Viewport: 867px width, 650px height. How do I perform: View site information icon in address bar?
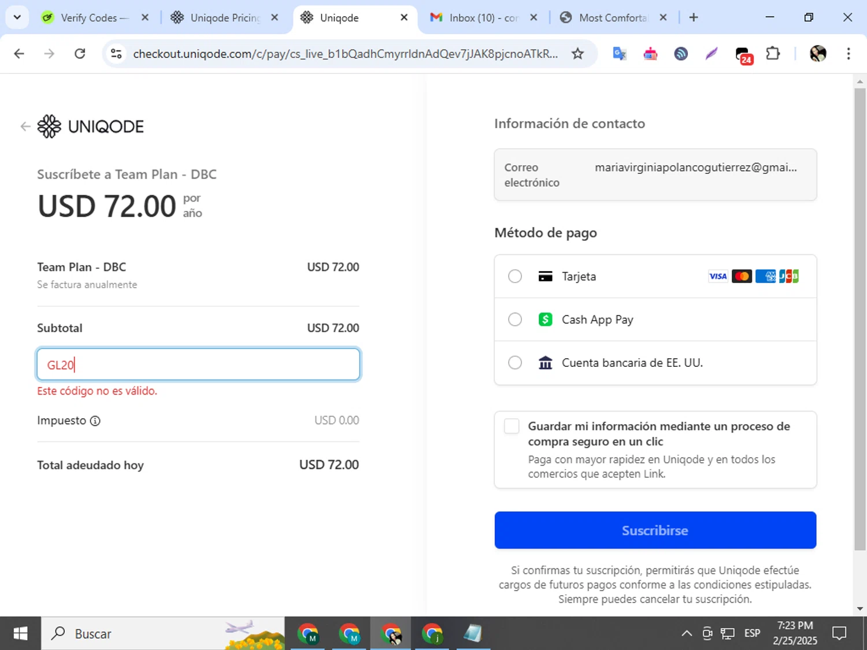pos(116,54)
